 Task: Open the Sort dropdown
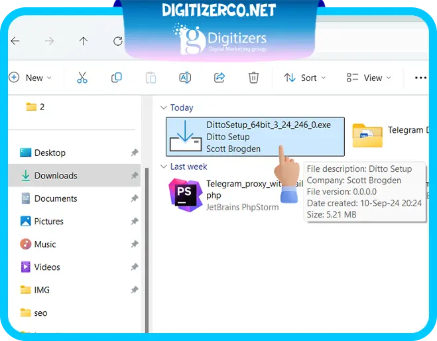(304, 78)
